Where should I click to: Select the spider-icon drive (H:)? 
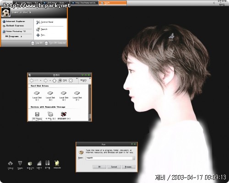coord(64,116)
